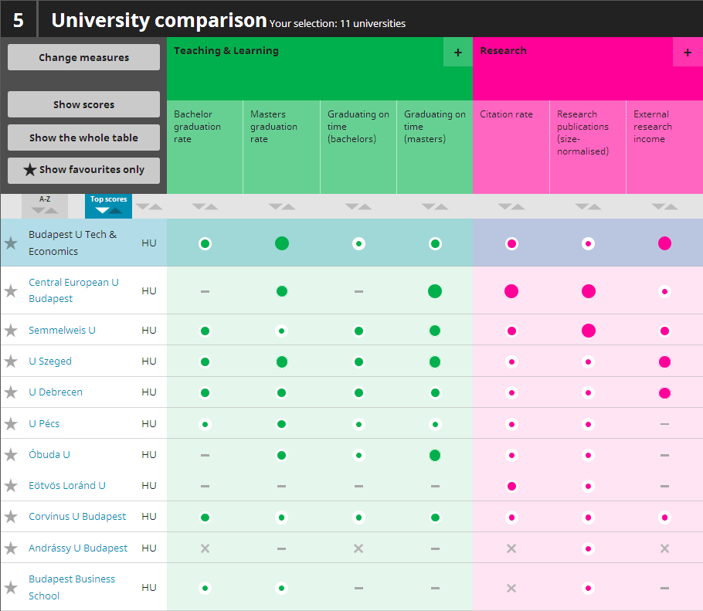Screen dimensions: 703x611
Task: Click the star icon beside Andrássy U Budapest
Action: [11, 548]
